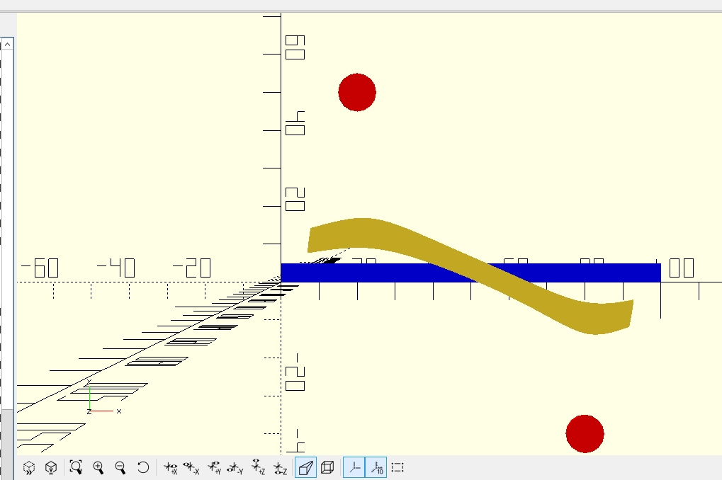Viewport: 722px width, 480px height.
Task: Click the View All icon
Action: [x=76, y=467]
